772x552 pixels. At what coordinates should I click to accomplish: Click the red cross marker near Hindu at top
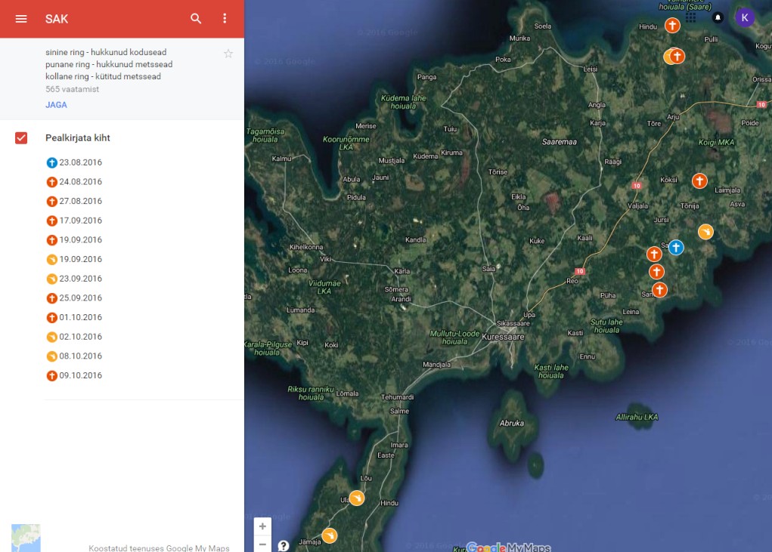click(x=672, y=26)
